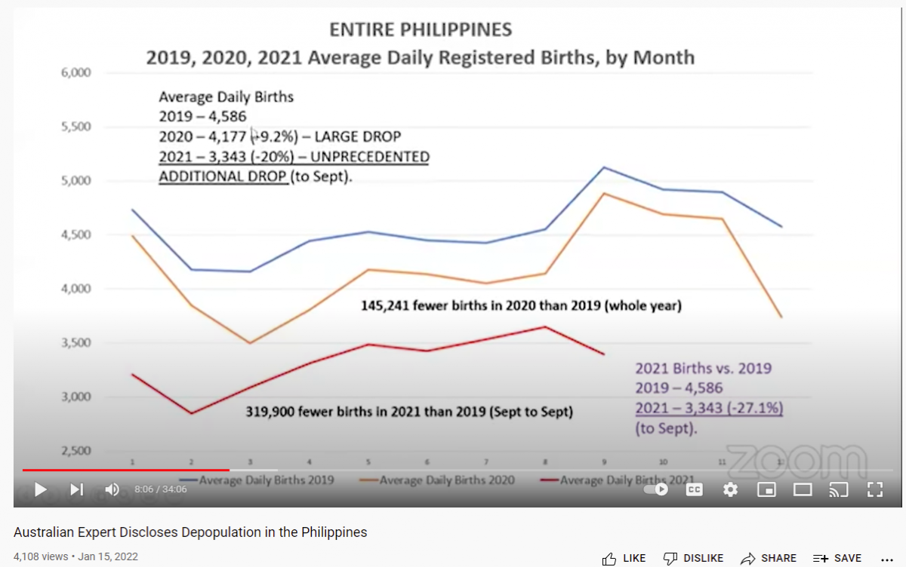906x567 pixels.
Task: Enter full screen mode
Action: tap(874, 489)
